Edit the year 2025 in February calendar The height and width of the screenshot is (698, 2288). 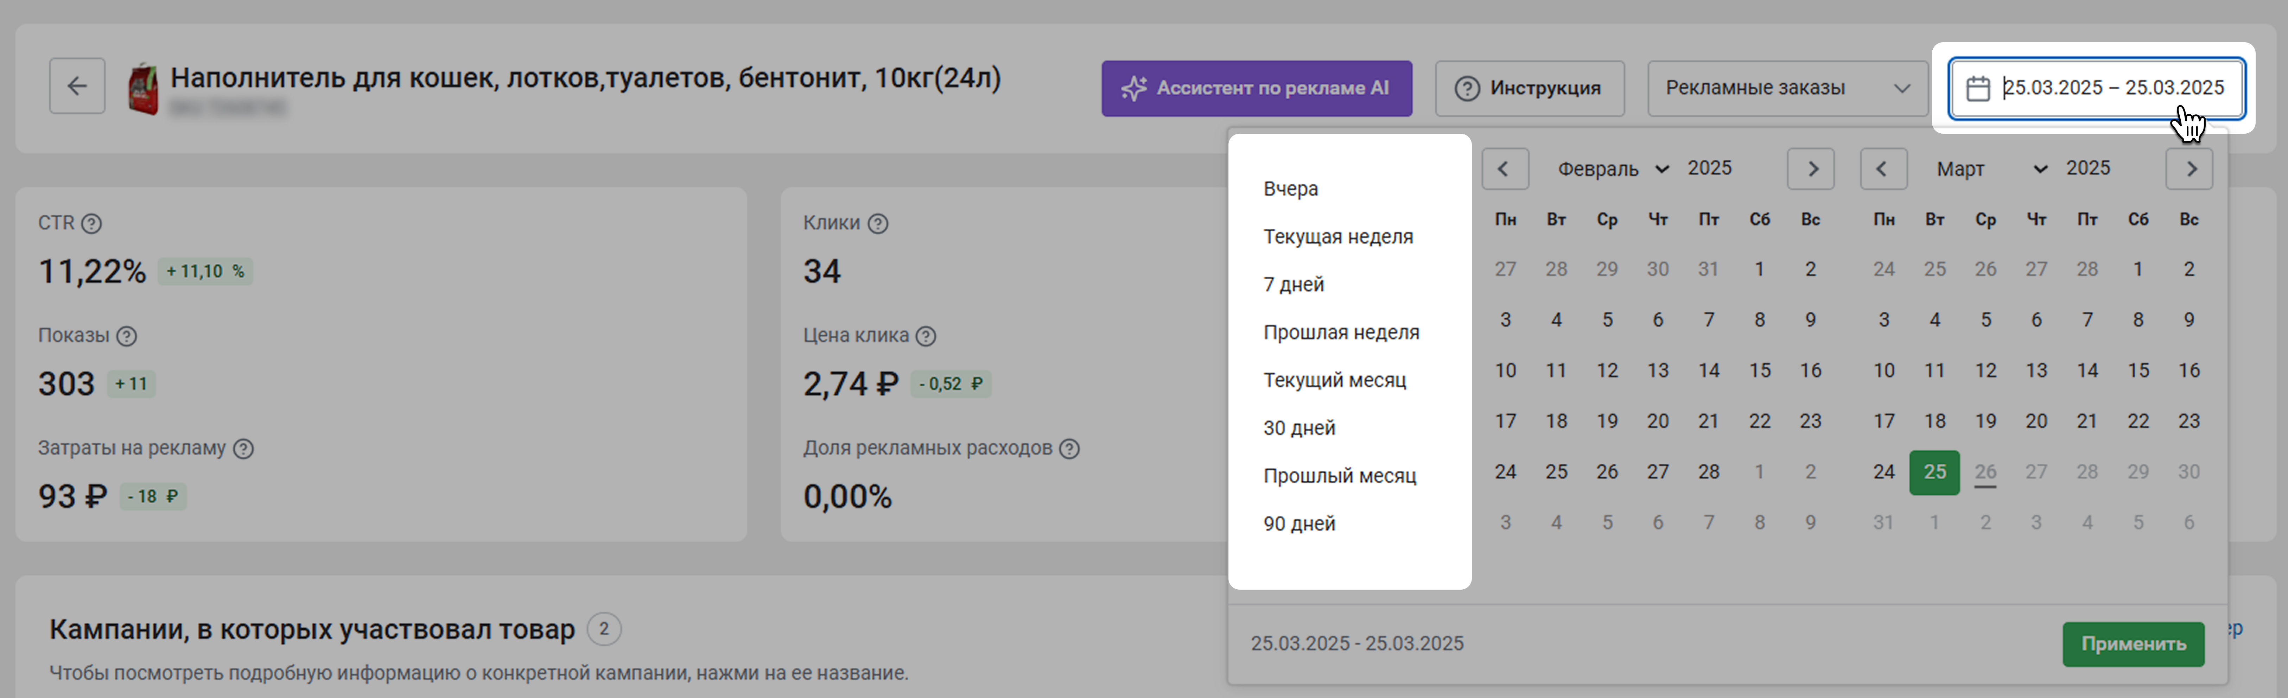(1709, 168)
